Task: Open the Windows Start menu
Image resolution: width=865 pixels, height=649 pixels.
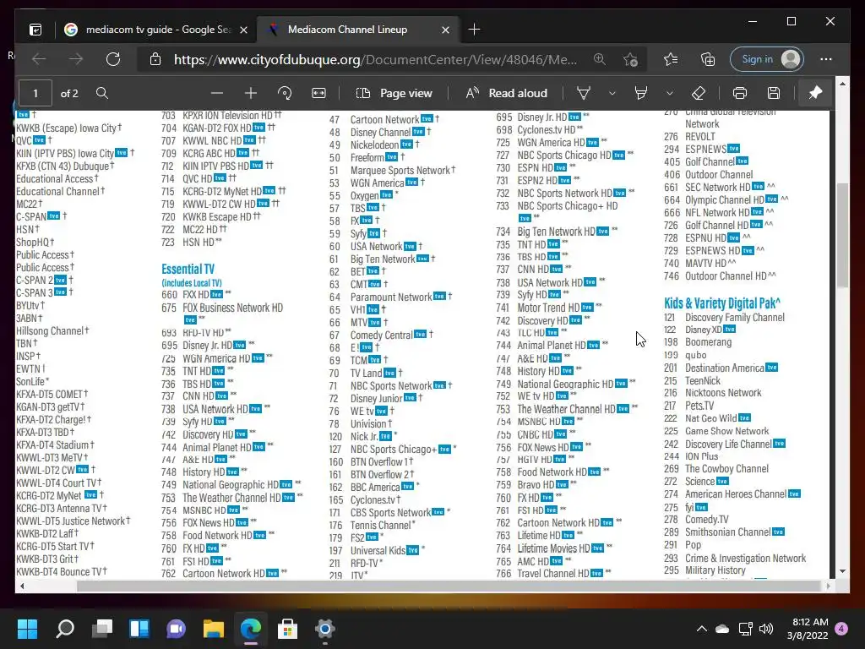Action: tap(28, 629)
